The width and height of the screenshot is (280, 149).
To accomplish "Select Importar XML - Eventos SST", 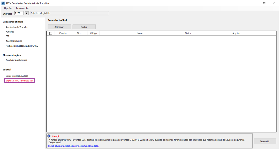I will tap(20, 81).
